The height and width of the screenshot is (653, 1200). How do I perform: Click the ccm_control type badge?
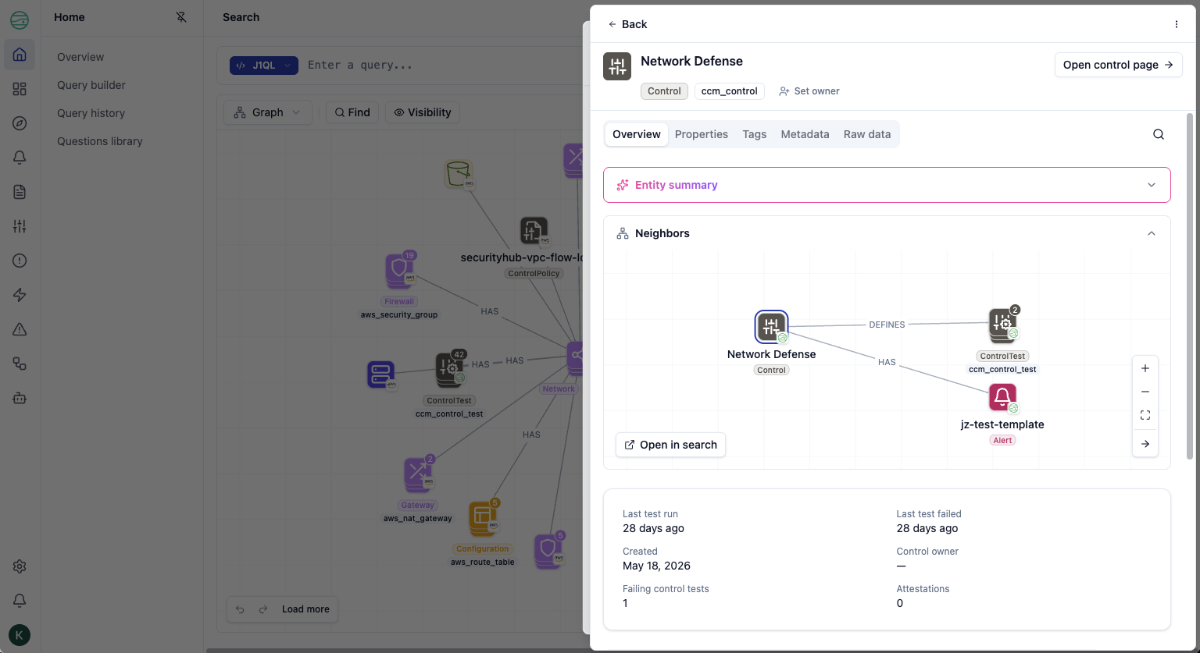[729, 91]
